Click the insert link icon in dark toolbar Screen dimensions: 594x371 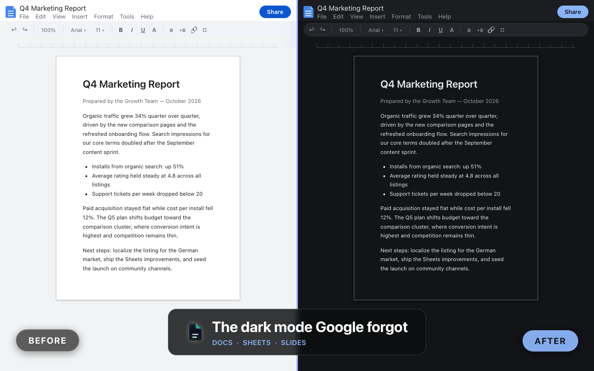(x=491, y=30)
